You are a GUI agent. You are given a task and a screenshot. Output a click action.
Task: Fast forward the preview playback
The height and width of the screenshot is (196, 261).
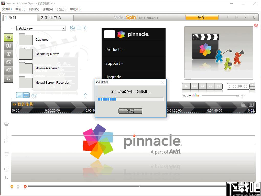(x=210, y=86)
